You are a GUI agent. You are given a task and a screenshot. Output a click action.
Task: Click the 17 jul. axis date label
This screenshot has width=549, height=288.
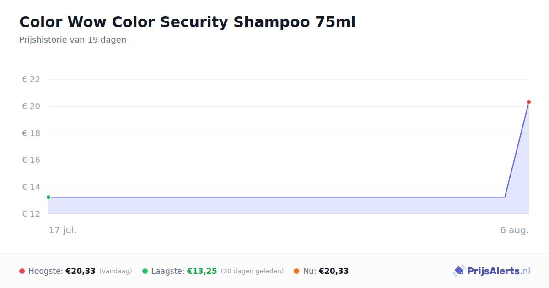coord(63,230)
